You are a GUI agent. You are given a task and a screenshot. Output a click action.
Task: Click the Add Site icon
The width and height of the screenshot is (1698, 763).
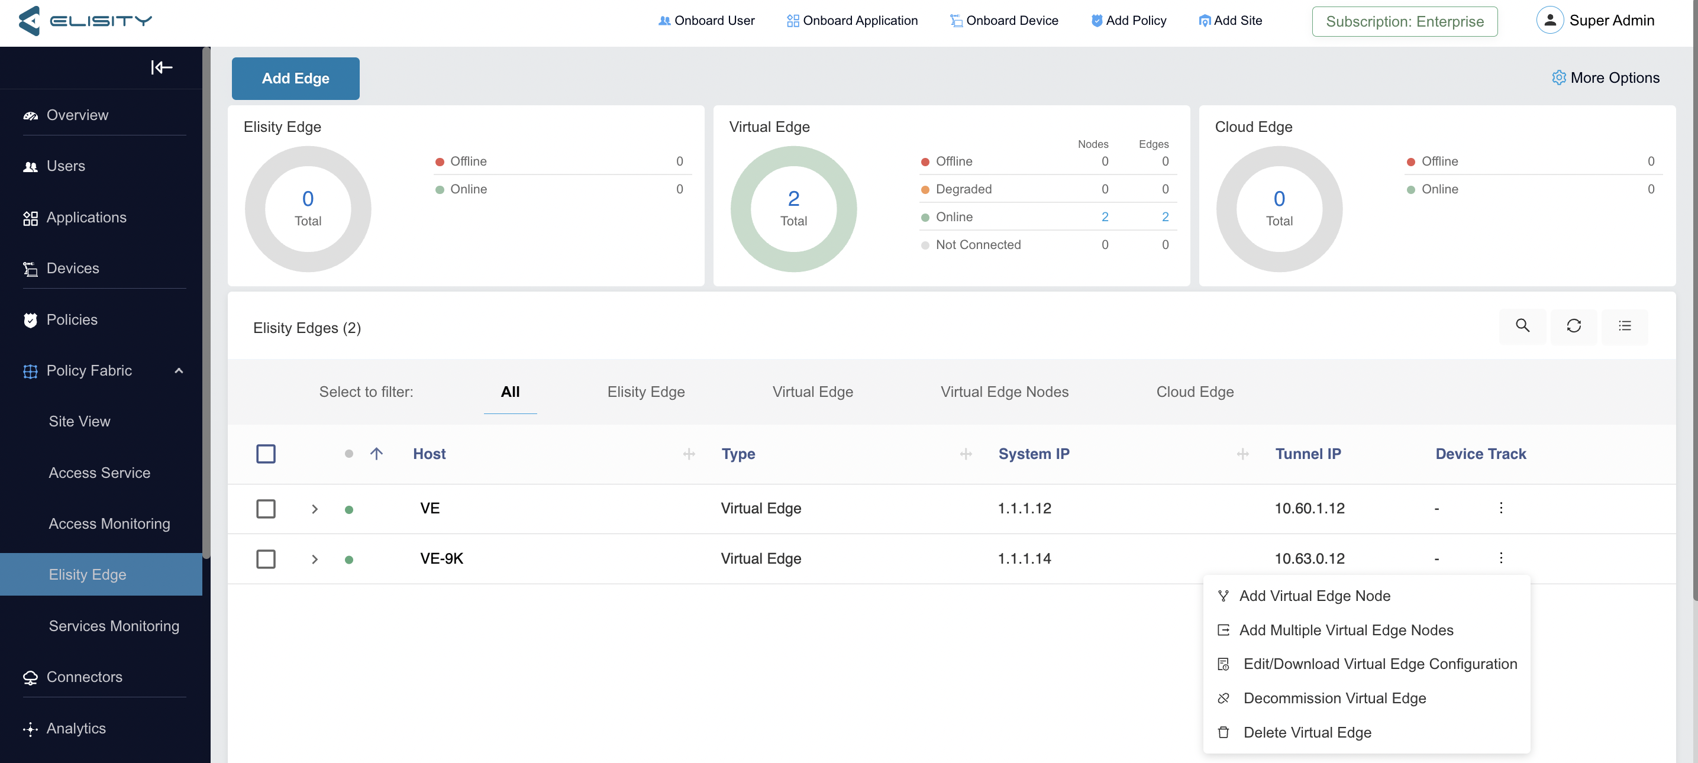click(x=1205, y=21)
